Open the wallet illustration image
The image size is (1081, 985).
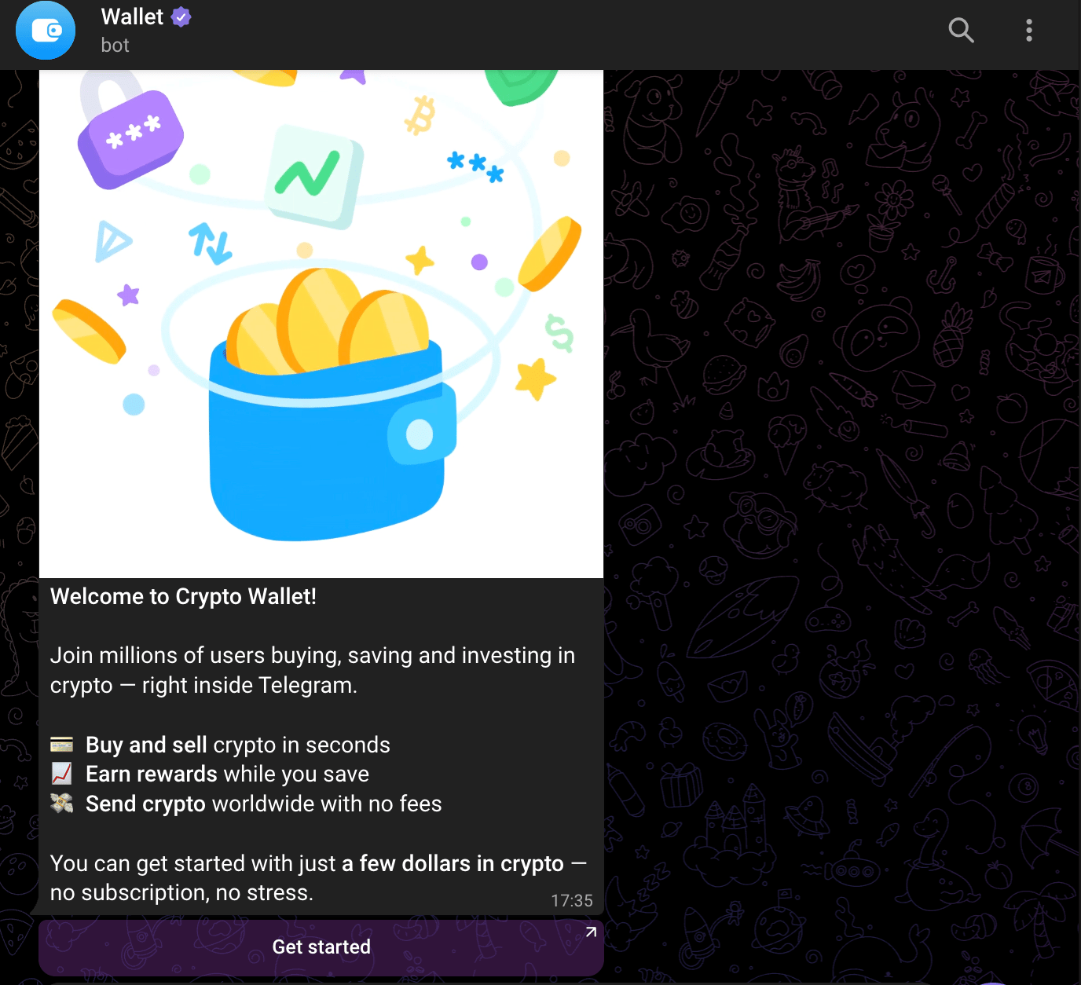pyautogui.click(x=321, y=324)
